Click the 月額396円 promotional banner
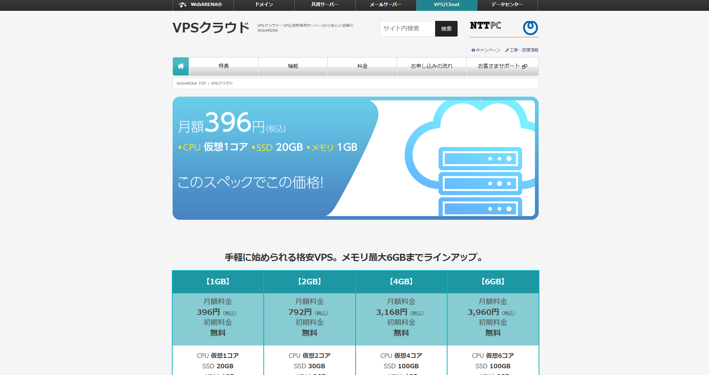 356,158
